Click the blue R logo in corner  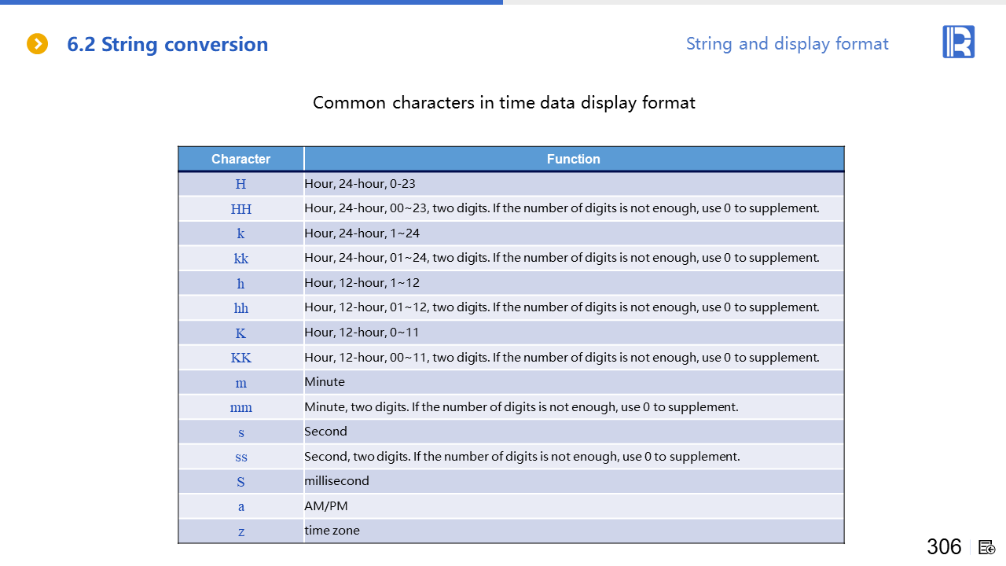(958, 42)
